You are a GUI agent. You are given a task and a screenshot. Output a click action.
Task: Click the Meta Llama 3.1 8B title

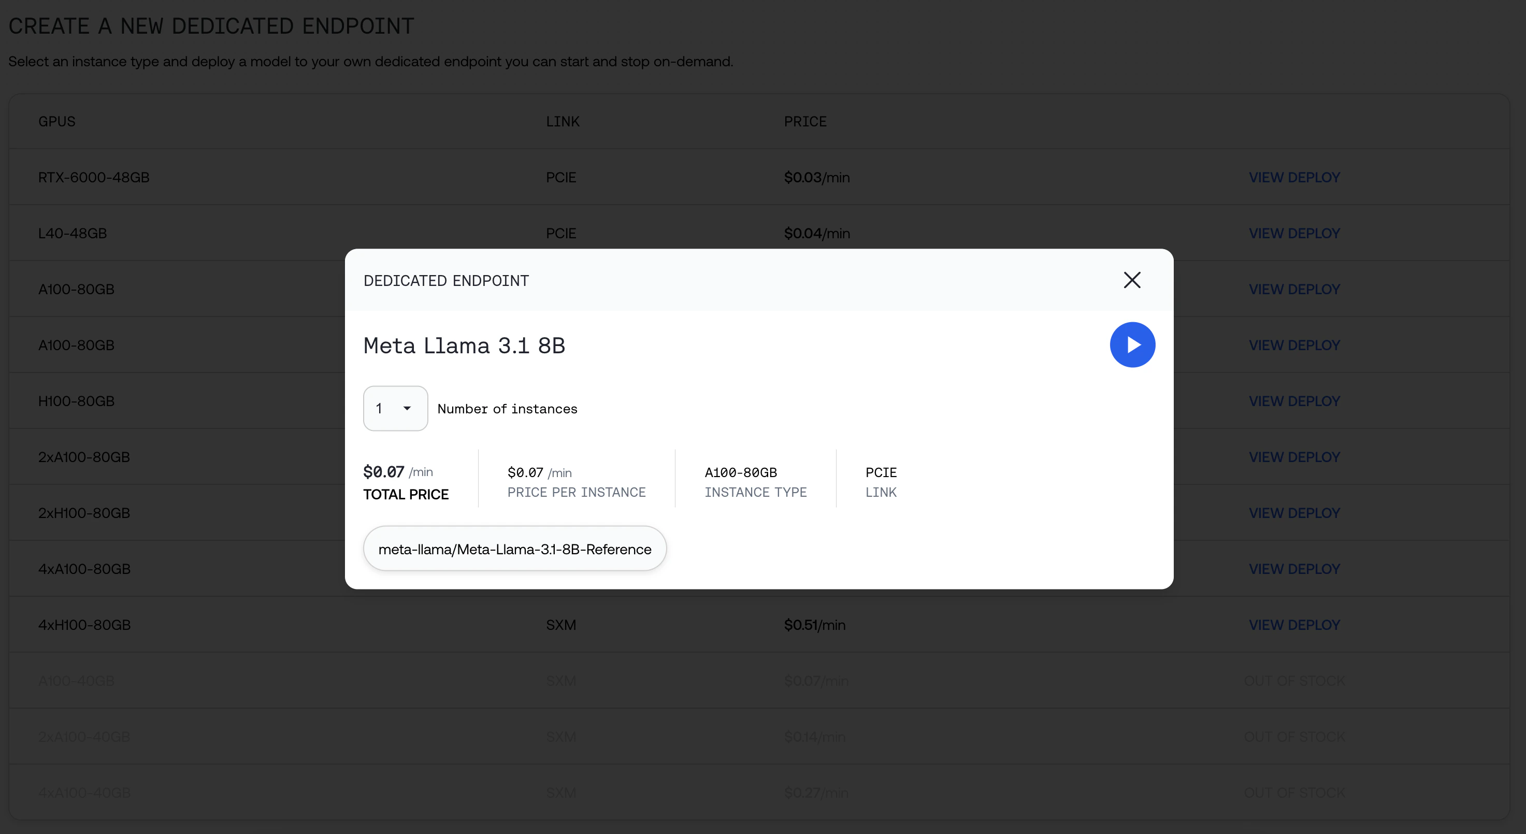(x=464, y=346)
